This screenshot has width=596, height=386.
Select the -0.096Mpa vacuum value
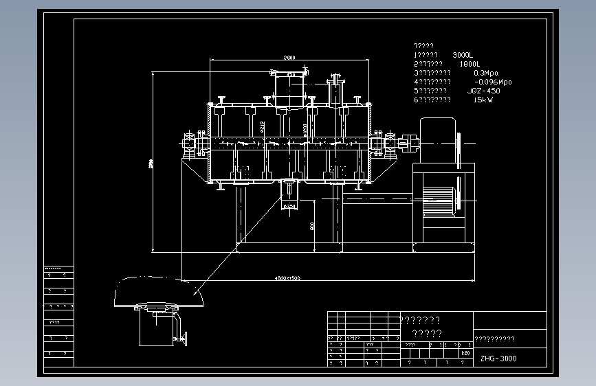[x=493, y=82]
